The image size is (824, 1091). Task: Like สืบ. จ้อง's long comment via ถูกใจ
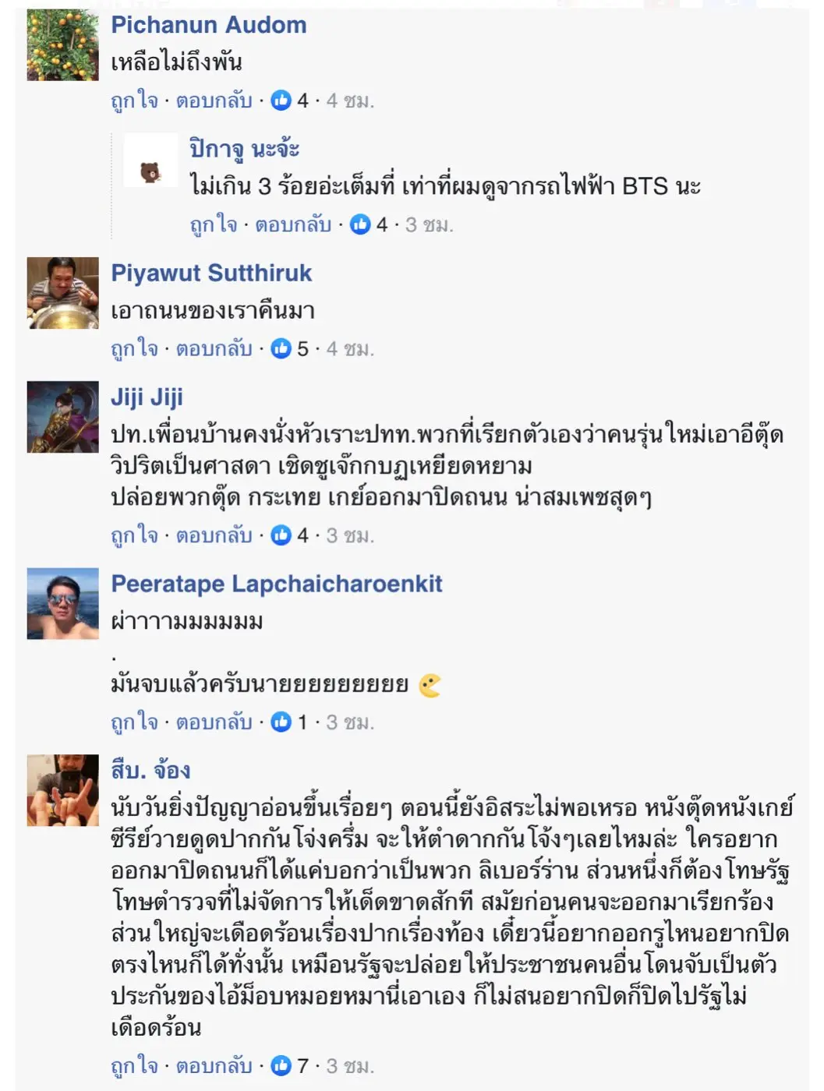134,1065
